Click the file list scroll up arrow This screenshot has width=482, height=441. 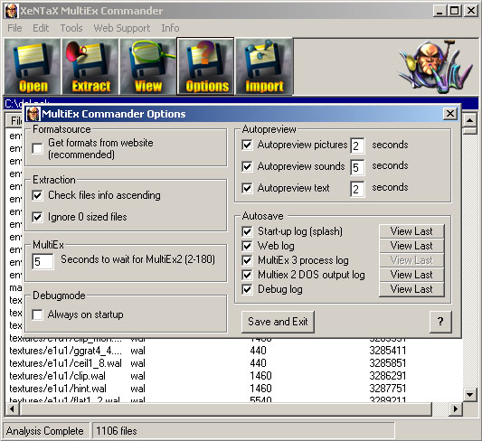click(x=469, y=120)
